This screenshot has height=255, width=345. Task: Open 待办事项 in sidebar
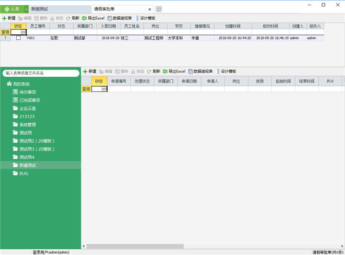click(x=24, y=92)
